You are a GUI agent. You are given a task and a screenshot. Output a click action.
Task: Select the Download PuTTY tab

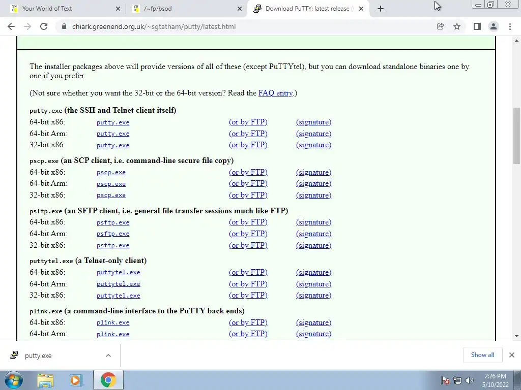[x=307, y=9]
